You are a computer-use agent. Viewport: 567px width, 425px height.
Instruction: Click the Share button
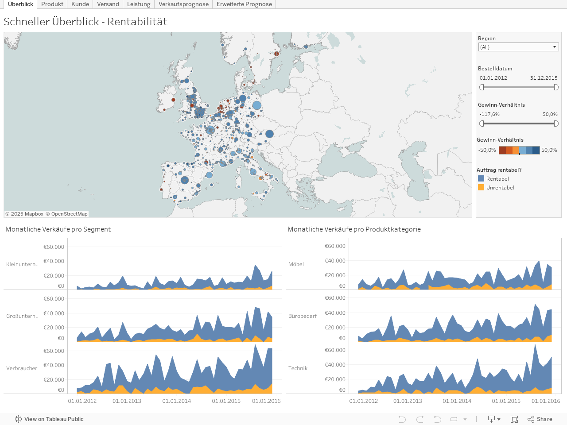click(540, 419)
